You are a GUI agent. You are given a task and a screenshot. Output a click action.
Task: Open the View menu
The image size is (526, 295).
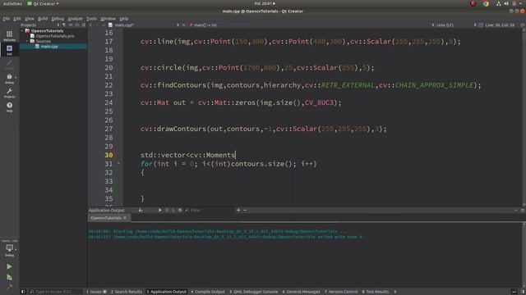(30, 19)
